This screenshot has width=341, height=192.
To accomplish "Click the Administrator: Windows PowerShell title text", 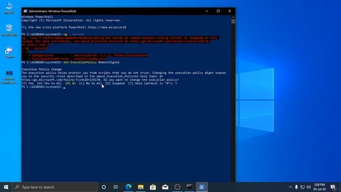I will (x=52, y=11).
